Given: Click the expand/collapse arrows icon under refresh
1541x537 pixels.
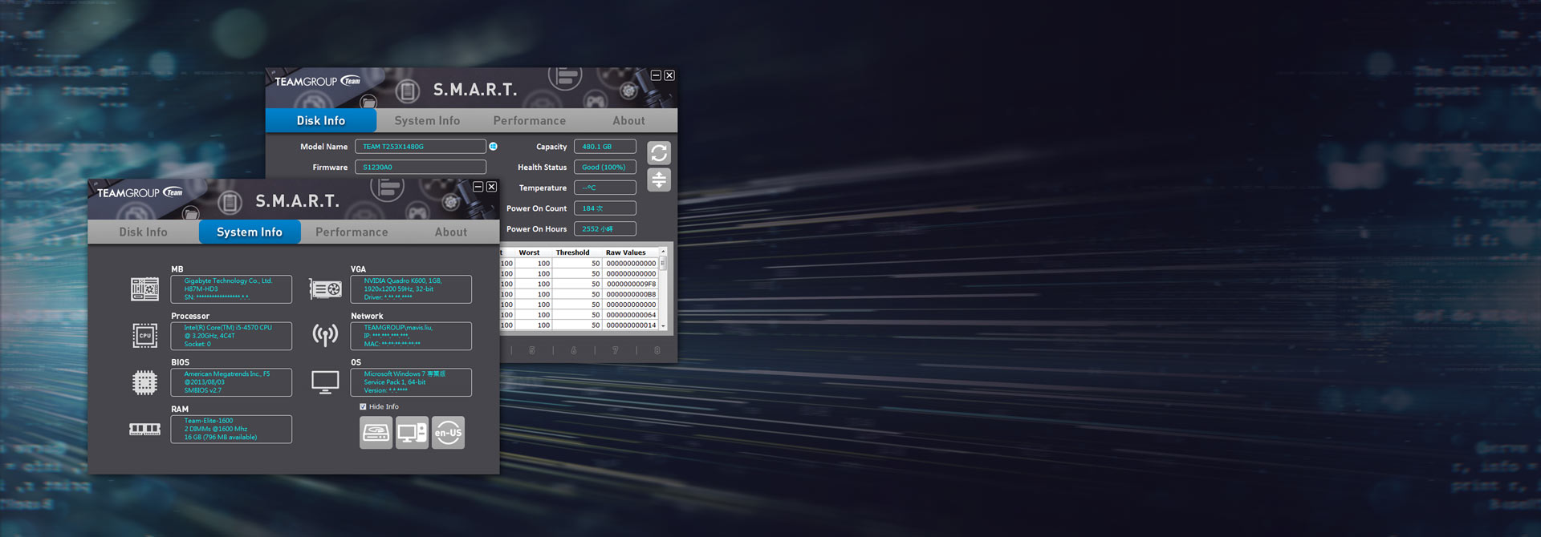Looking at the screenshot, I should [x=658, y=180].
